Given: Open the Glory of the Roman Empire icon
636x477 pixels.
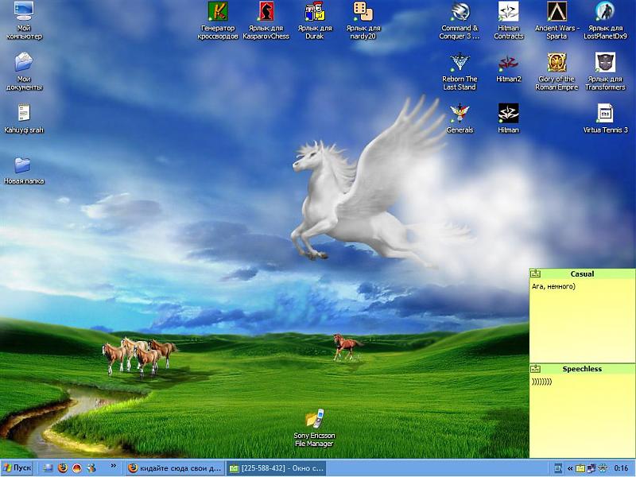Looking at the screenshot, I should 556,63.
